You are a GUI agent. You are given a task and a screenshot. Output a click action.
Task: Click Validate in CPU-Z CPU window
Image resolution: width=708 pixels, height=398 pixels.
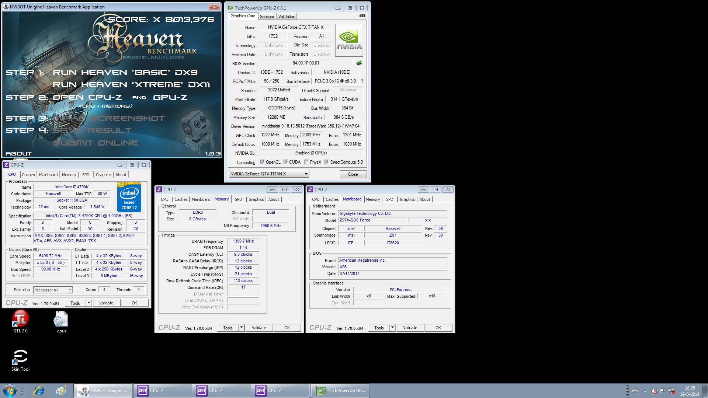pyautogui.click(x=106, y=303)
